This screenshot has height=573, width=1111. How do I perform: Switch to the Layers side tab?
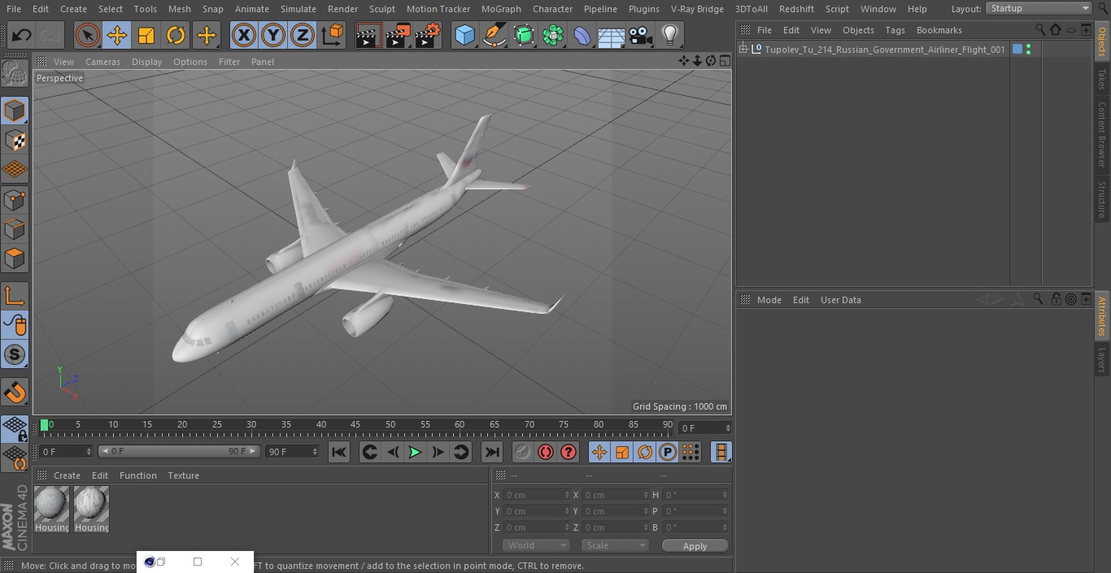pos(1102,359)
